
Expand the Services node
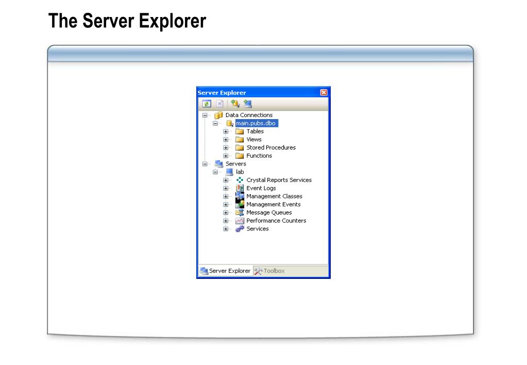click(226, 229)
